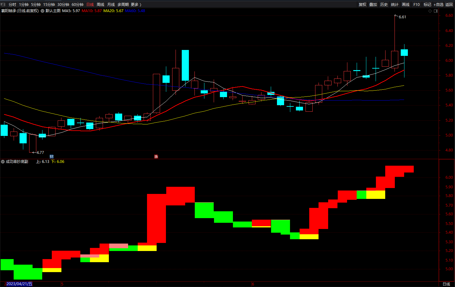Click the 6.61 high price annotation
The height and width of the screenshot is (287, 455).
(x=402, y=17)
